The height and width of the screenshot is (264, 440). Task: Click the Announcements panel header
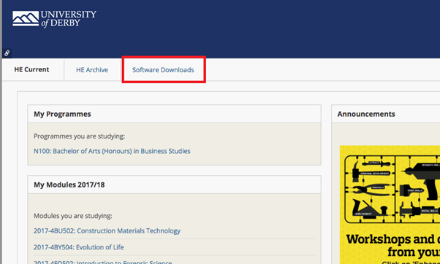tap(386, 114)
